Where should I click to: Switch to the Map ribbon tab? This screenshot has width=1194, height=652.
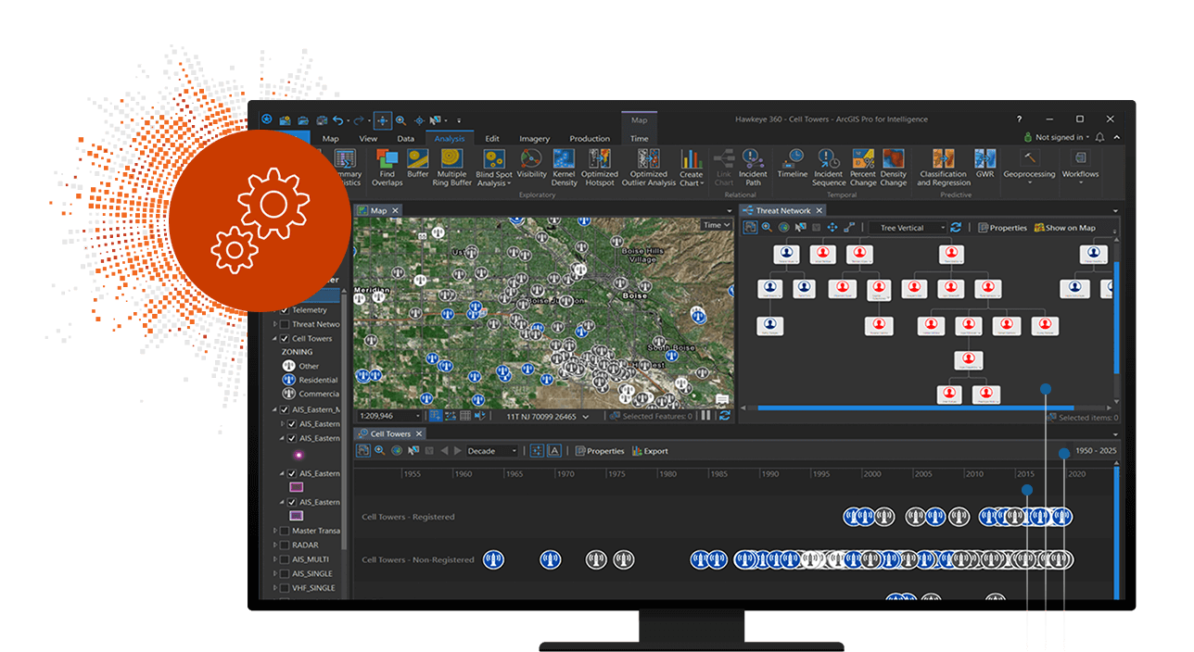coord(330,139)
